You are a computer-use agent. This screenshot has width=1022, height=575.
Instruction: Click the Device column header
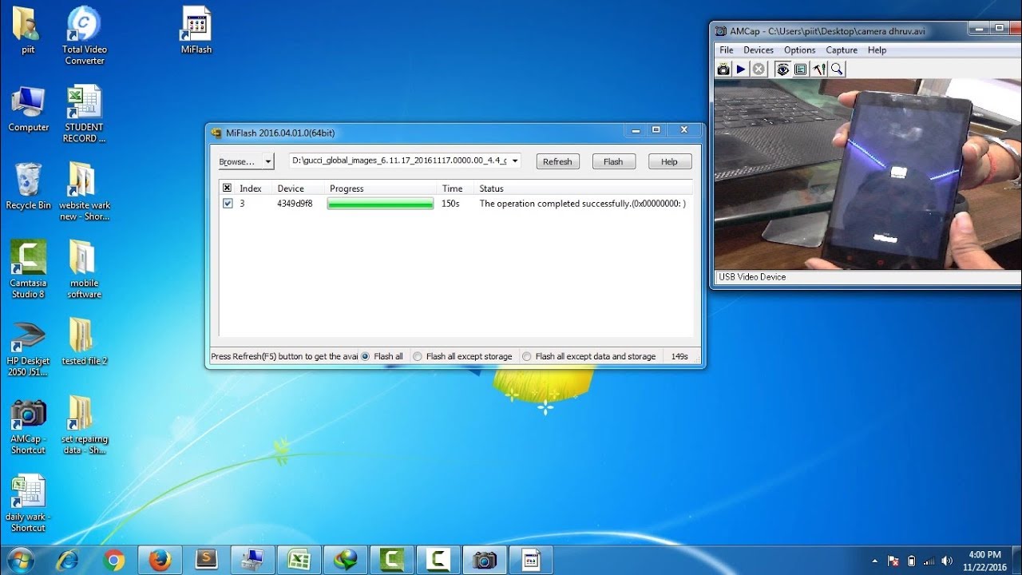[291, 188]
